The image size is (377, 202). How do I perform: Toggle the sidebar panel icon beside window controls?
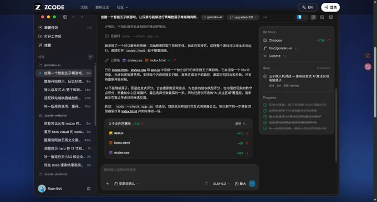pyautogui.click(x=65, y=17)
